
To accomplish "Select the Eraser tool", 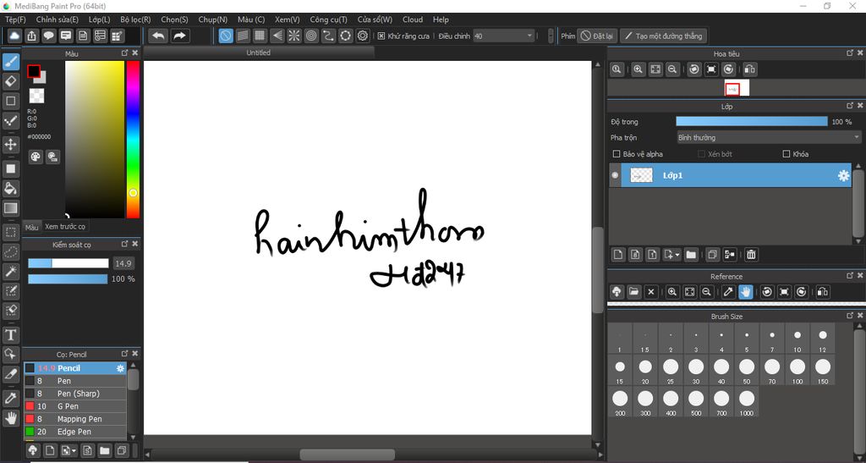I will click(10, 81).
